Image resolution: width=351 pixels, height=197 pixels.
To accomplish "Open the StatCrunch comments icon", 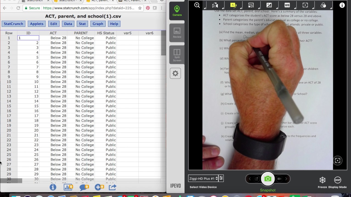I will coord(84,187).
